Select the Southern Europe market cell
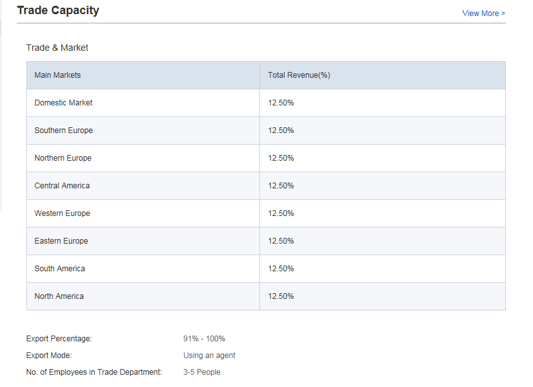This screenshot has width=533, height=387. [64, 130]
